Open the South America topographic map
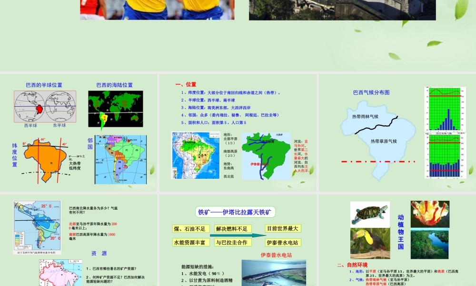Image resolution: width=476 pixels, height=286 pixels. click(x=196, y=155)
